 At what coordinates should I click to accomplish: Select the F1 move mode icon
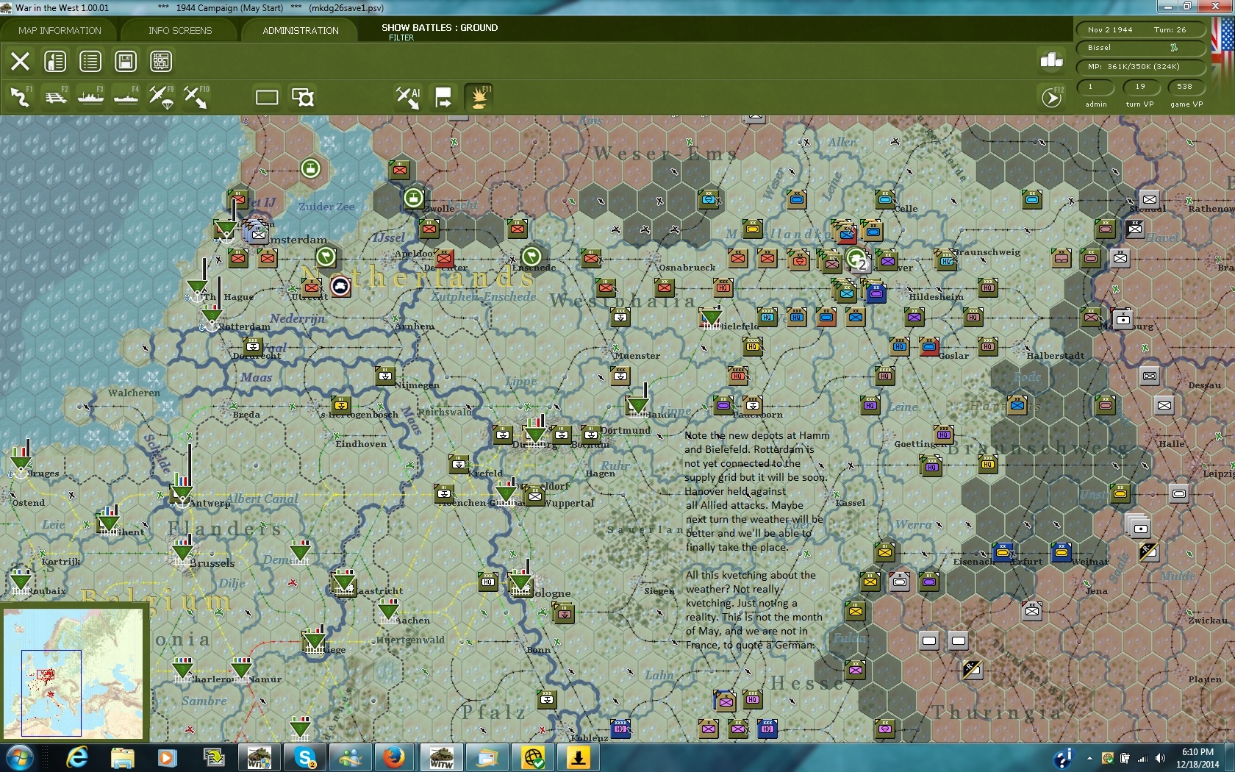pyautogui.click(x=21, y=97)
